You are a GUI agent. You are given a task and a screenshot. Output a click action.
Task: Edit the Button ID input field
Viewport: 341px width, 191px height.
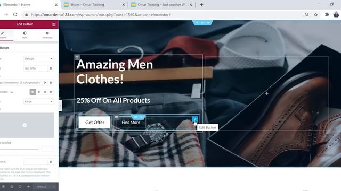click(36, 162)
